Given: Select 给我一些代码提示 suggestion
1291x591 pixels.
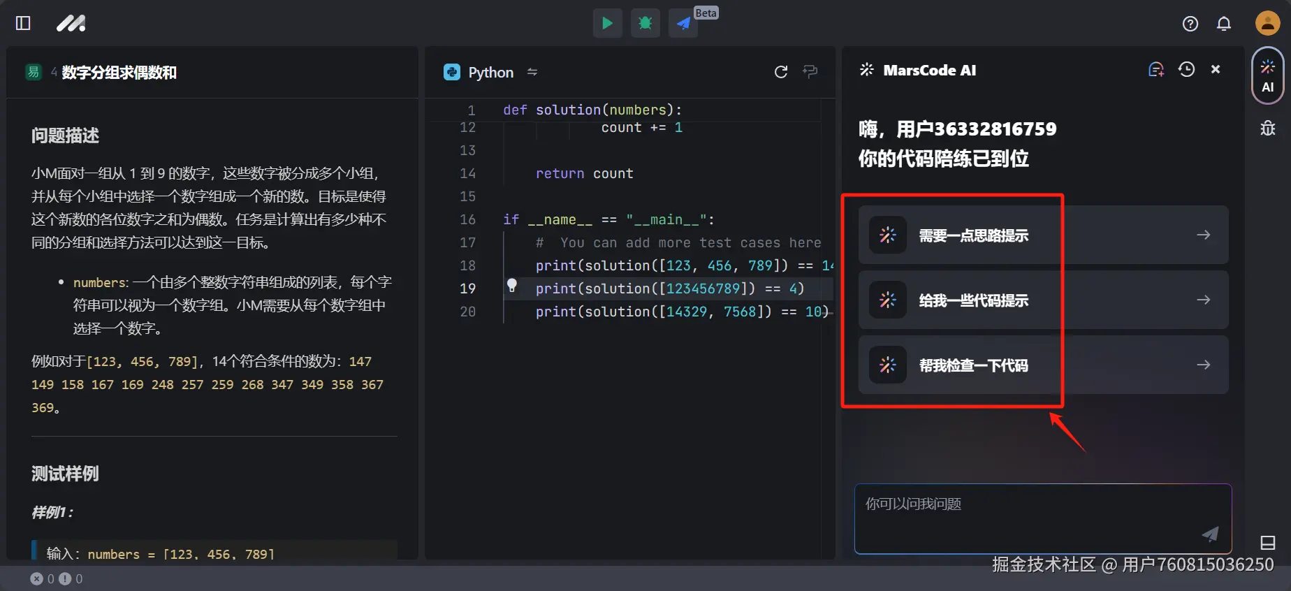Looking at the screenshot, I should (x=1043, y=300).
